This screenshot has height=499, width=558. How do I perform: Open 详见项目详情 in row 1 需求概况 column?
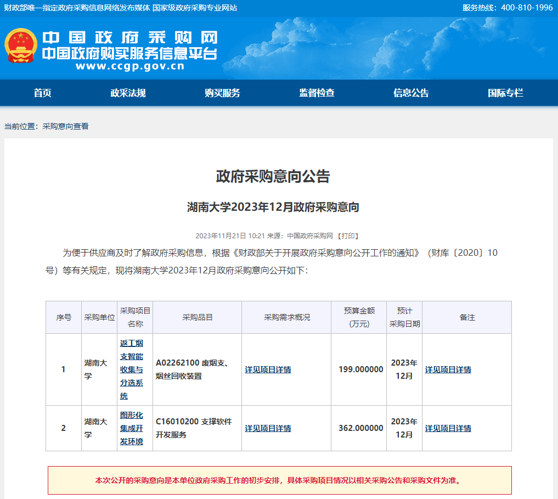coord(268,369)
